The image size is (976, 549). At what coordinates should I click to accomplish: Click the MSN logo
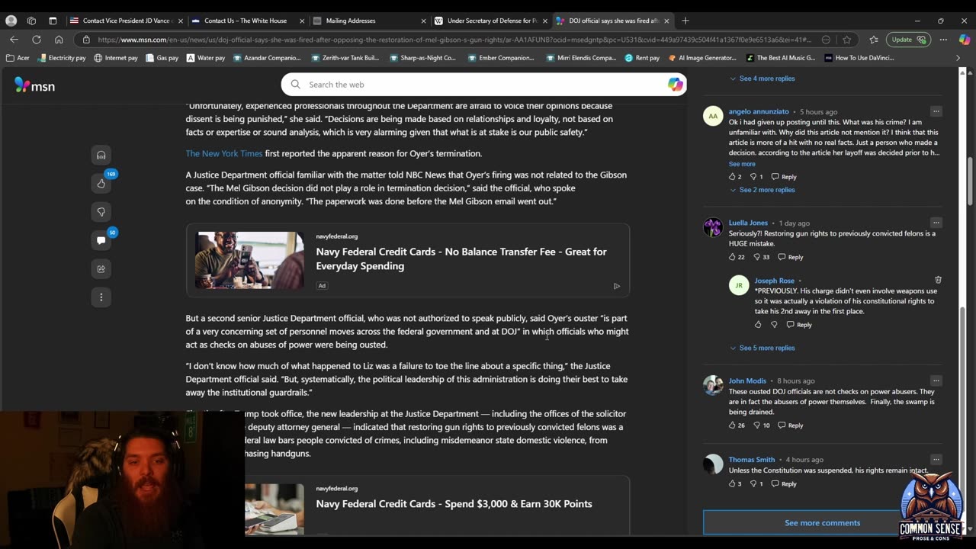[34, 85]
